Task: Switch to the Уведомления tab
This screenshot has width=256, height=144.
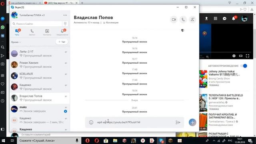Action: [62, 32]
